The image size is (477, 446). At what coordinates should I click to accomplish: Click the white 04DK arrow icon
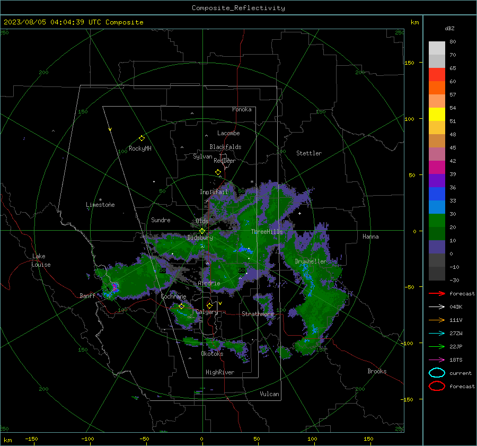click(x=437, y=307)
